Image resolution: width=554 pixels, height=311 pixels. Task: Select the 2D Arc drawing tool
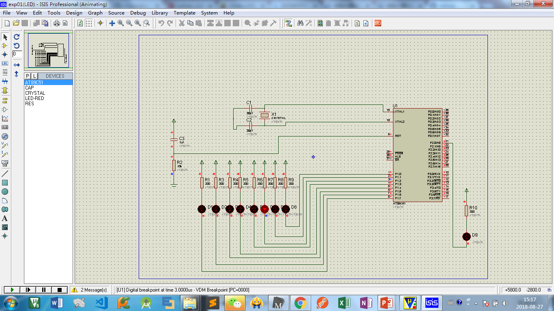click(5, 200)
